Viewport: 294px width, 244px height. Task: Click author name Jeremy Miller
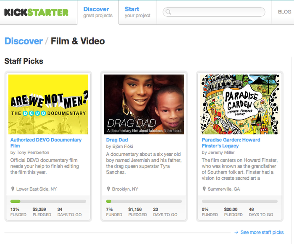coord(221,152)
